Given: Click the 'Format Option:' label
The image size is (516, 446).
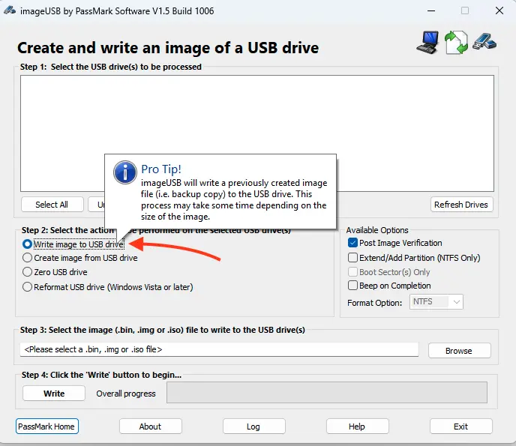Looking at the screenshot, I should click(x=374, y=303).
